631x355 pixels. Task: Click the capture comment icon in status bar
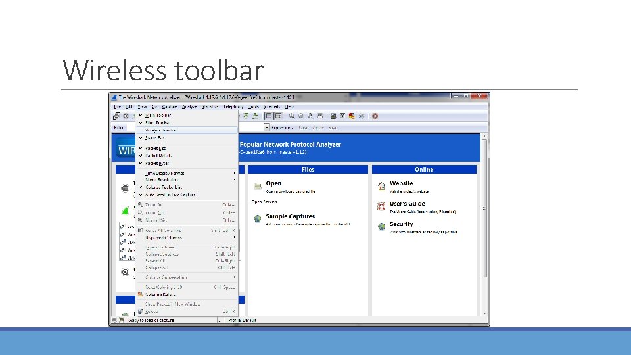pos(122,320)
